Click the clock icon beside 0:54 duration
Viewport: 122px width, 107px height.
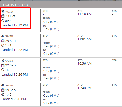click(x=3, y=21)
